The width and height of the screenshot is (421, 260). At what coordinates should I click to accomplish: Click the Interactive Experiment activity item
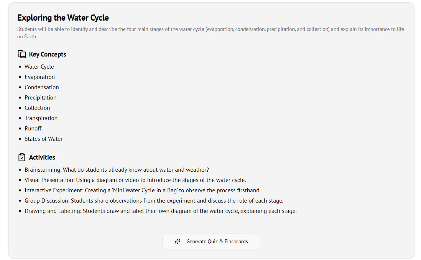(x=143, y=191)
